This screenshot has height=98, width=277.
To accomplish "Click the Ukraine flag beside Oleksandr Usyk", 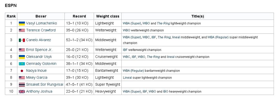I will [22, 57].
